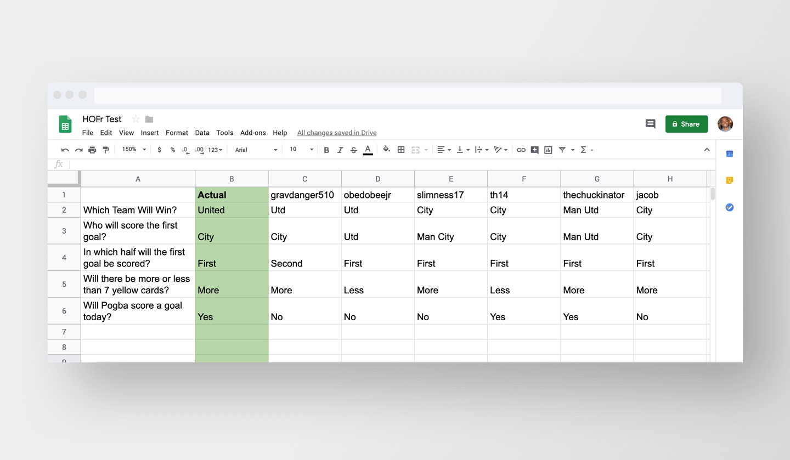Open the Google Calendar side panel icon
This screenshot has height=460, width=790.
pos(729,154)
